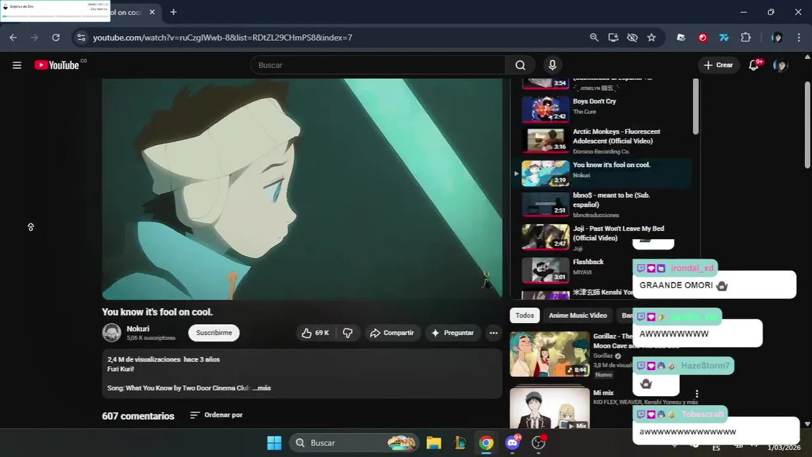Open a new browser tab with plus

[x=173, y=12]
